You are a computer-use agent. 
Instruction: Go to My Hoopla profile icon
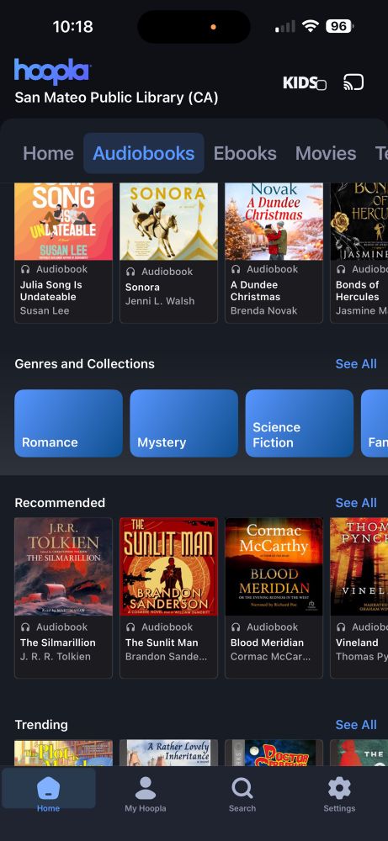[146, 795]
